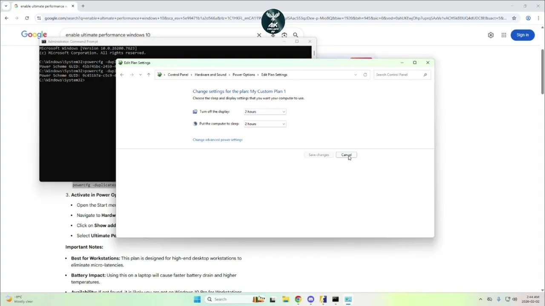The image size is (545, 306).
Task: Open Discord from the taskbar
Action: 310,299
